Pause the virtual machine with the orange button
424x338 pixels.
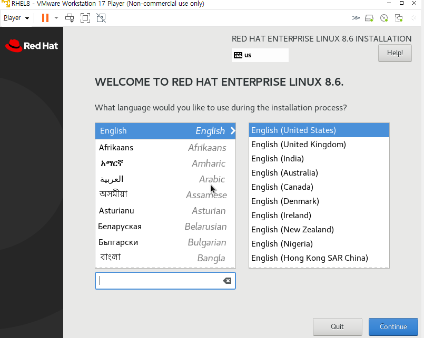click(x=45, y=18)
